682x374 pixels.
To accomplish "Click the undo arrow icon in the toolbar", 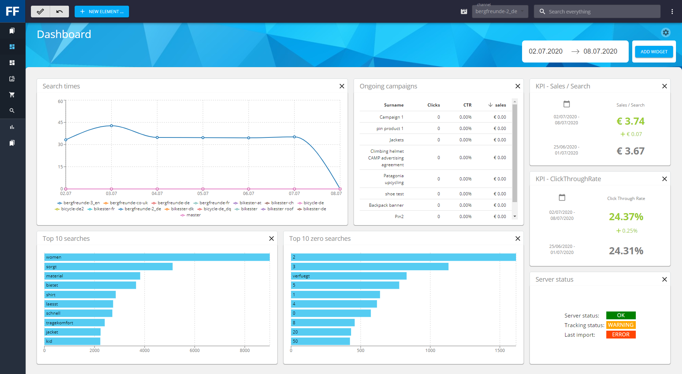I will pos(59,11).
